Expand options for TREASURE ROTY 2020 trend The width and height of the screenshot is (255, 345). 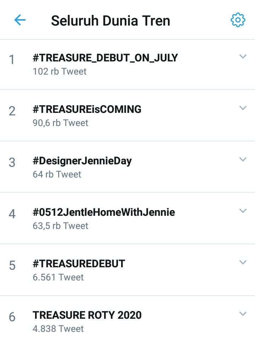point(243,313)
